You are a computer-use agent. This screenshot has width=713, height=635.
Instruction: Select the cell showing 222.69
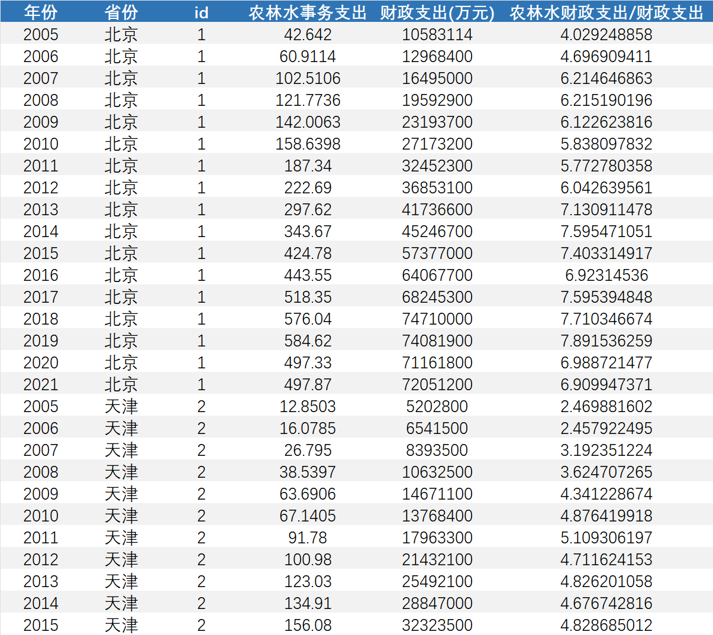308,188
